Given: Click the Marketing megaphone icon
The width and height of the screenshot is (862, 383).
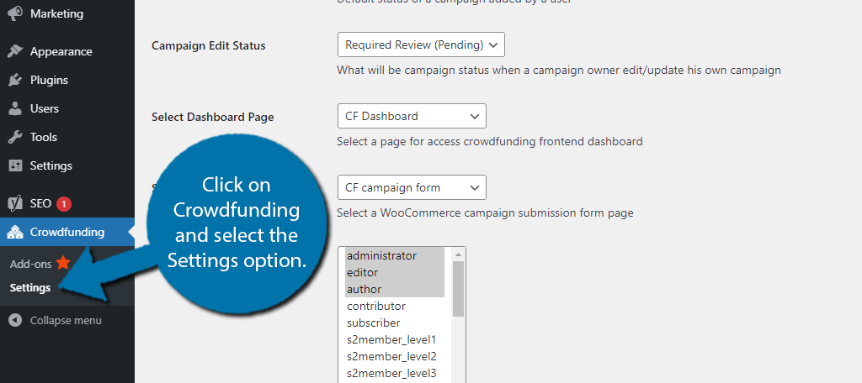Looking at the screenshot, I should tap(15, 13).
